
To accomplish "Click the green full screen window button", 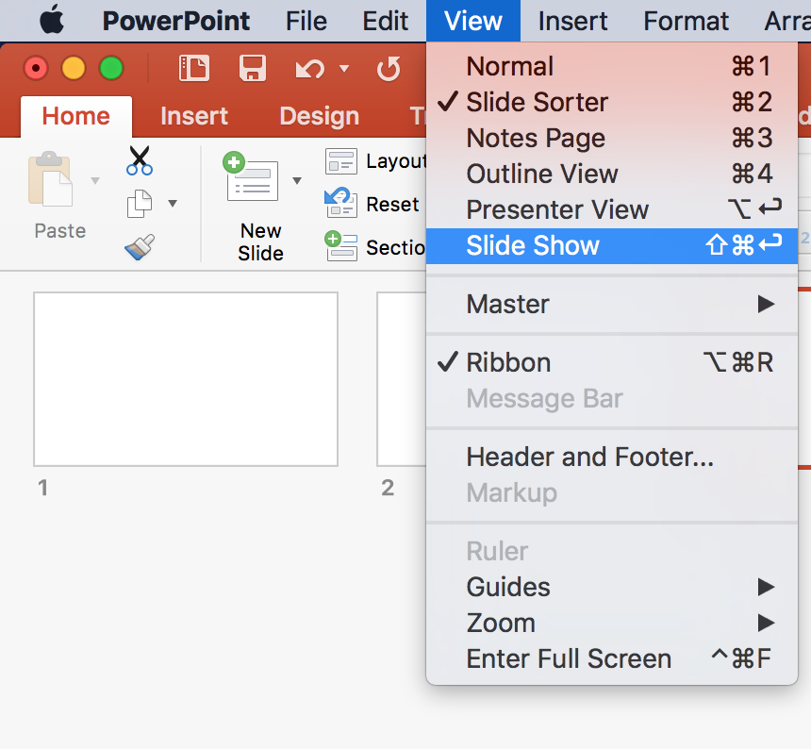I will (x=111, y=68).
